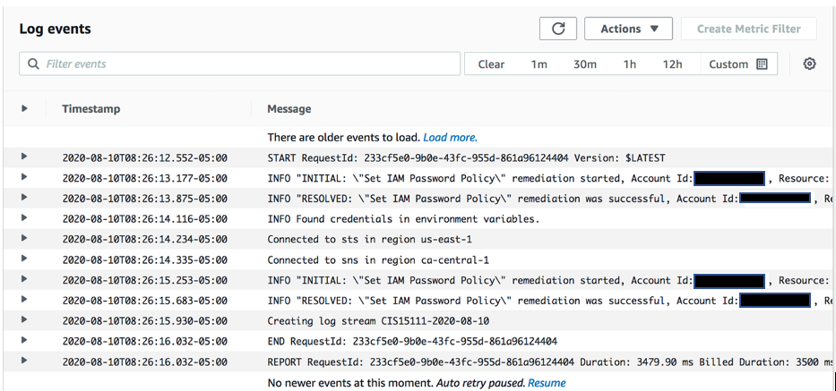Click the refresh log events icon
836x391 pixels.
tap(558, 29)
